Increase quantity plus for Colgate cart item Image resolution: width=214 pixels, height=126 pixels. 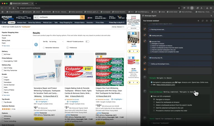[x=137, y=83]
